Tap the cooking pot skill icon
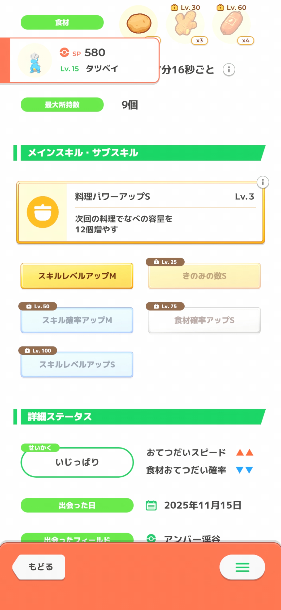The width and height of the screenshot is (281, 610). tap(43, 212)
